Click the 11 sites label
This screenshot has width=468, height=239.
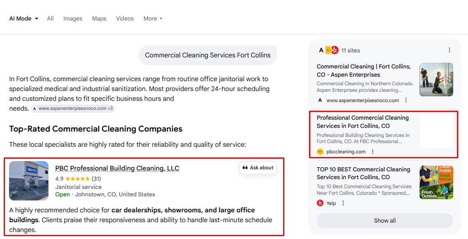[x=350, y=50]
